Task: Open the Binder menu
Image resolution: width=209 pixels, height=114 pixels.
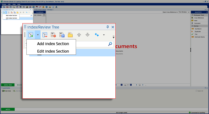Action: [4, 4]
